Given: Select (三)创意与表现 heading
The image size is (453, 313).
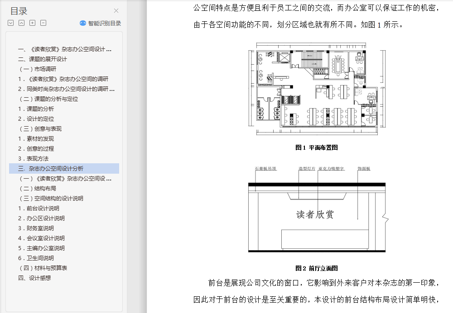Looking at the screenshot, I should pyautogui.click(x=40, y=129).
